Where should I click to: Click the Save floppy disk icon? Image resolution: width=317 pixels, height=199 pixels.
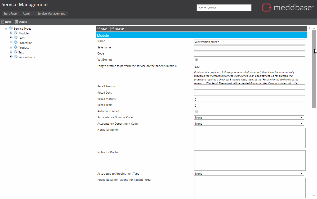[x=99, y=29]
